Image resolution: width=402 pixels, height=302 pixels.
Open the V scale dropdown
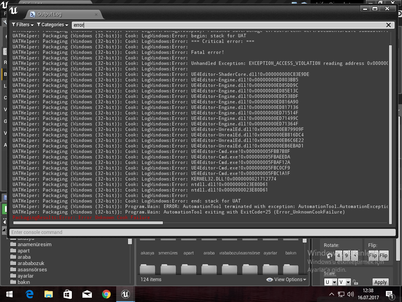(344, 282)
